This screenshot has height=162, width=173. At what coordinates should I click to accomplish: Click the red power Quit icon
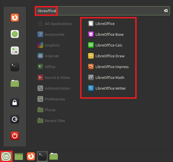point(15,136)
